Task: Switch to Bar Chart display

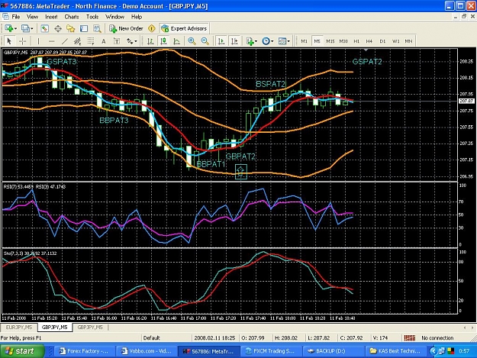Action: [x=150, y=41]
